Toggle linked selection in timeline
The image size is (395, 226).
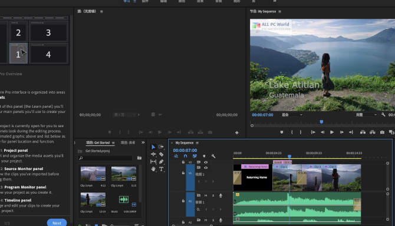pos(195,156)
